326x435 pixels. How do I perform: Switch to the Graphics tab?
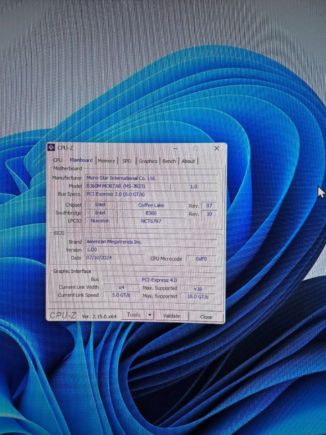pos(148,161)
